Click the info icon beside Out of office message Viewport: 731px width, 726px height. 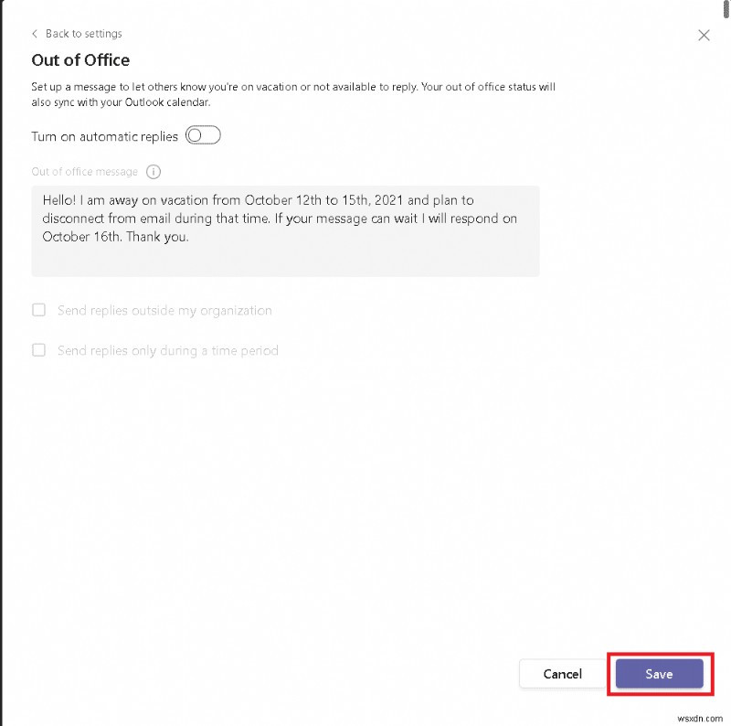(x=154, y=172)
